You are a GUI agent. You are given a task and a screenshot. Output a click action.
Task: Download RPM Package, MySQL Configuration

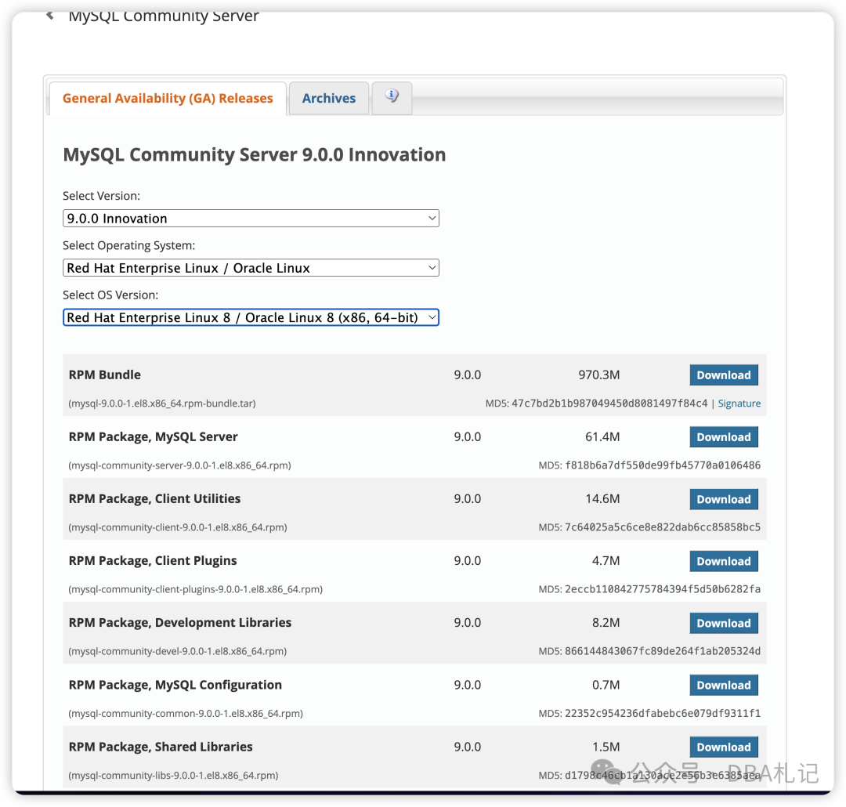point(724,685)
